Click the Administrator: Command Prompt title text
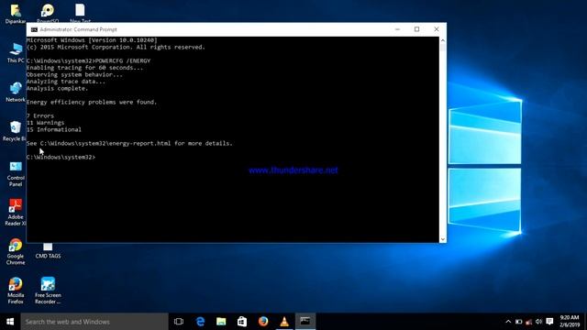This screenshot has width=587, height=330. [78, 29]
